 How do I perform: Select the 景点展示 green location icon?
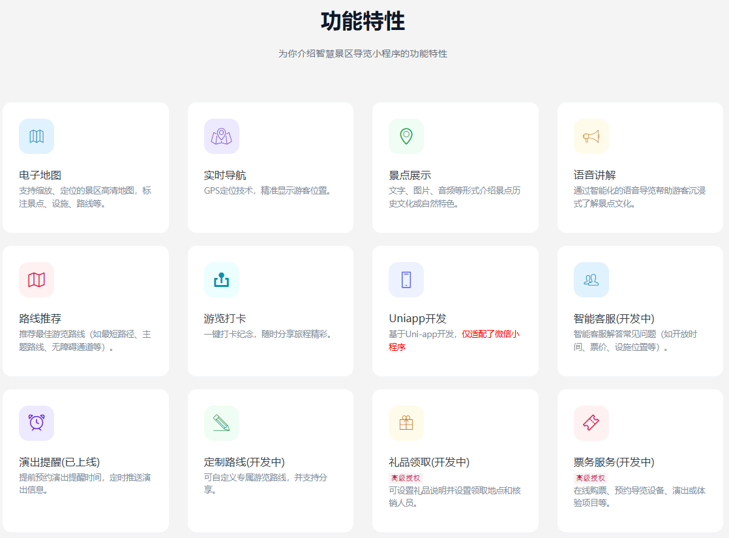406,136
